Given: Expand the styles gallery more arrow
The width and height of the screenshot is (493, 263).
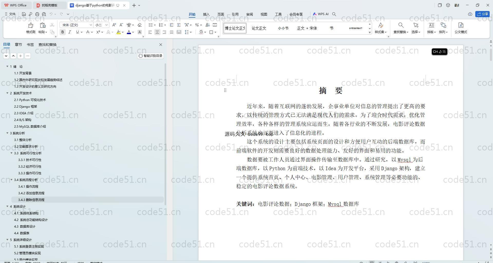Looking at the screenshot, I should 370,32.
